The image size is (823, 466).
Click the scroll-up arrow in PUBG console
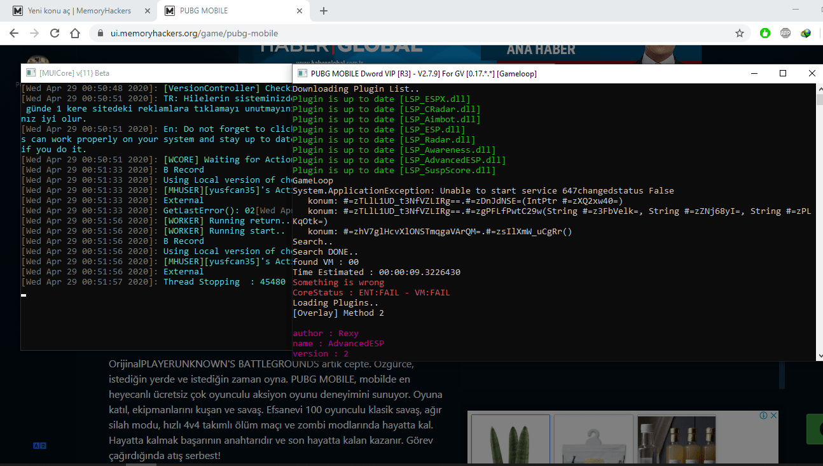pos(819,89)
